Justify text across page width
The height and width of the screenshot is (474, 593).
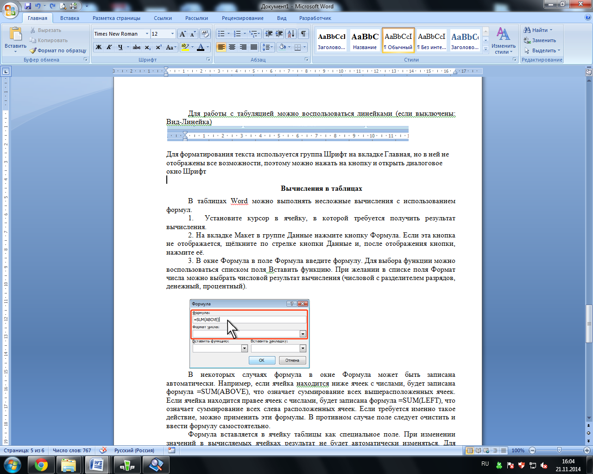(253, 47)
